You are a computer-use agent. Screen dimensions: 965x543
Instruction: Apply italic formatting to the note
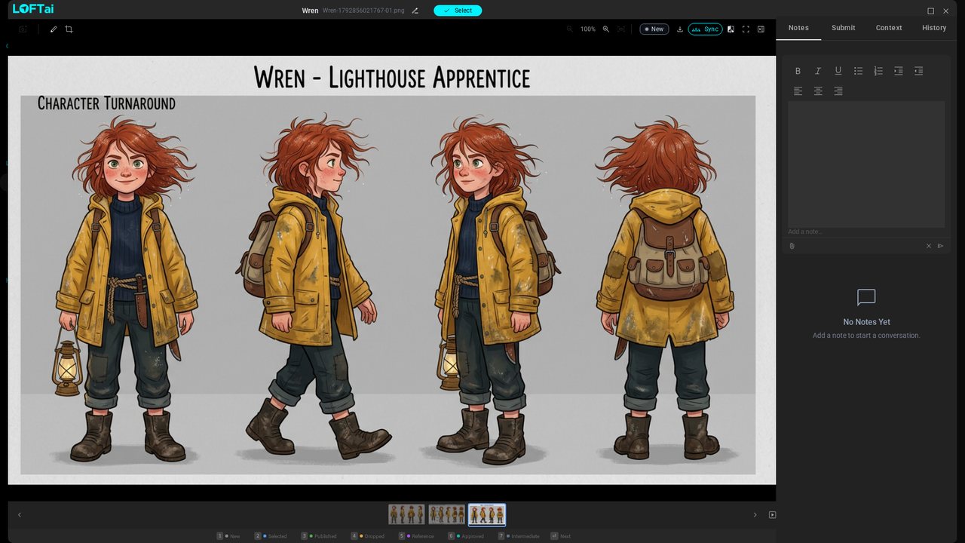[x=818, y=71]
